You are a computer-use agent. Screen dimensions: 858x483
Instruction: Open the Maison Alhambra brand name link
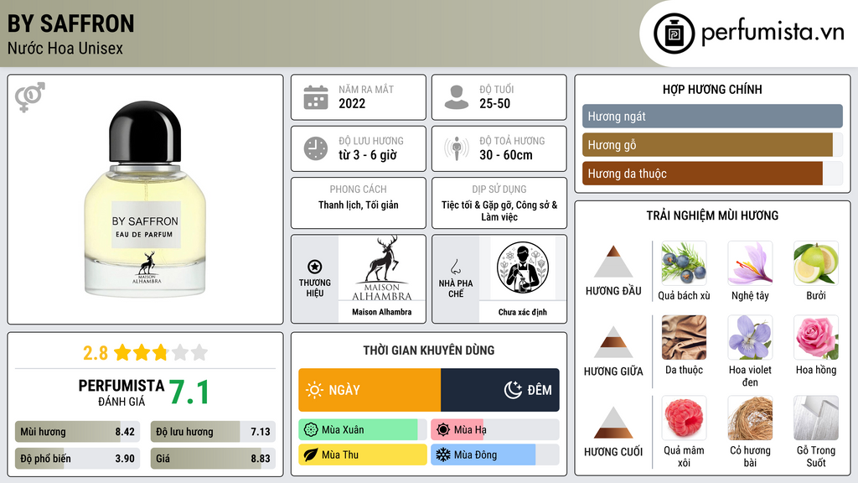pyautogui.click(x=382, y=312)
